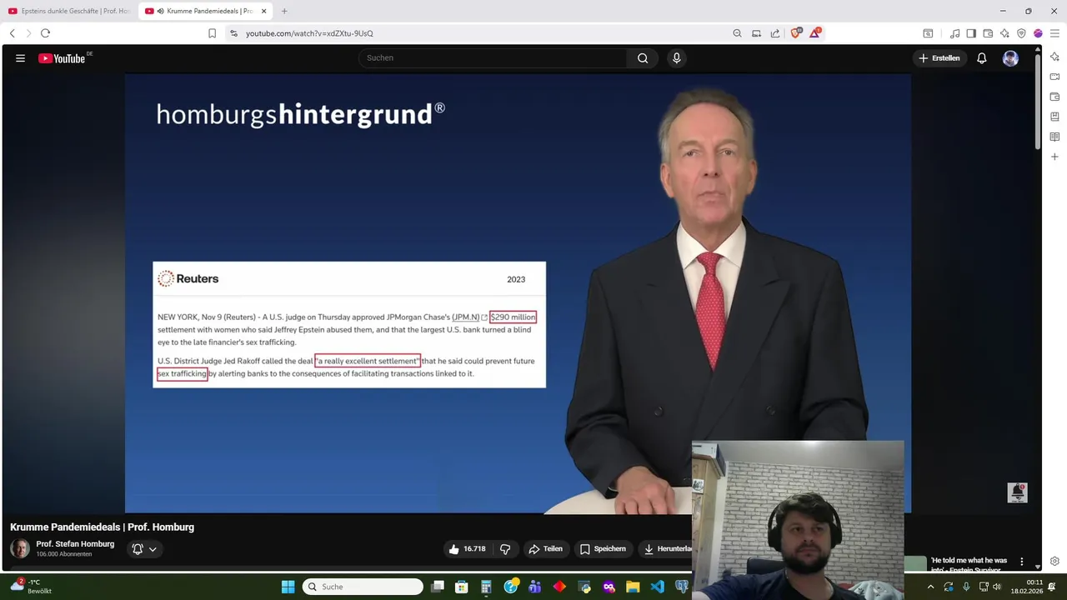Click the Teilen share button
Image resolution: width=1067 pixels, height=600 pixels.
pyautogui.click(x=545, y=549)
